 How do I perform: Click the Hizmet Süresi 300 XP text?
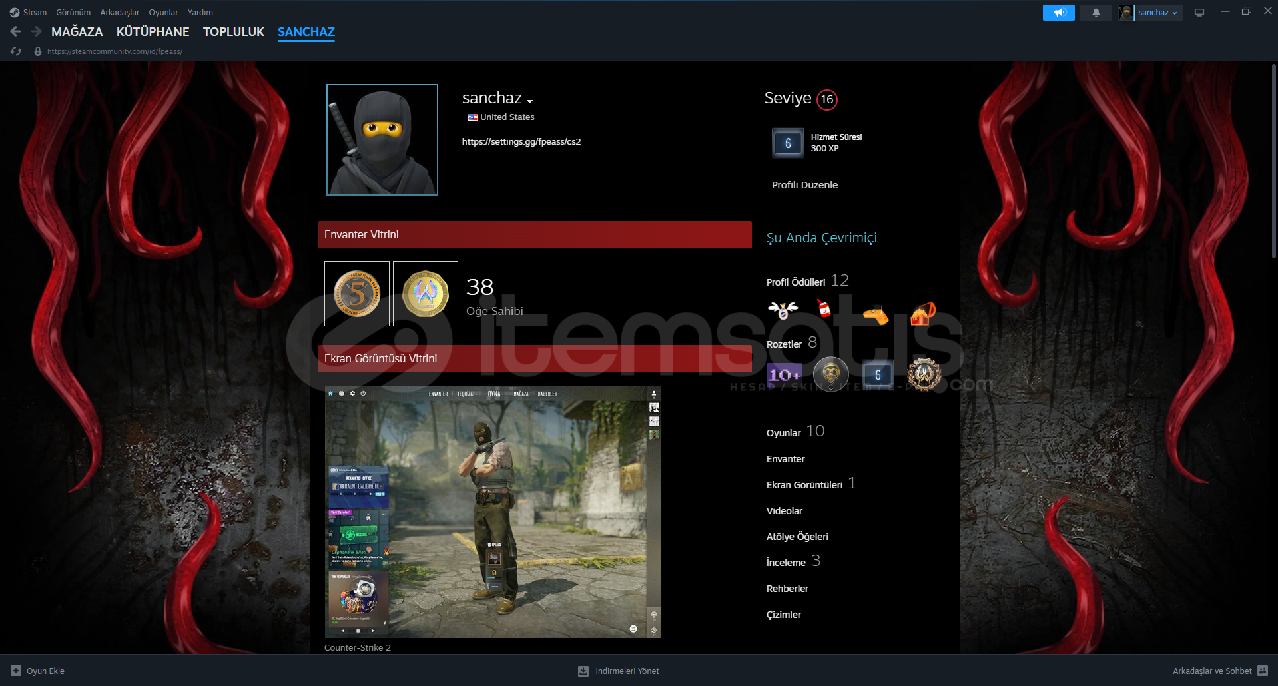[x=836, y=143]
